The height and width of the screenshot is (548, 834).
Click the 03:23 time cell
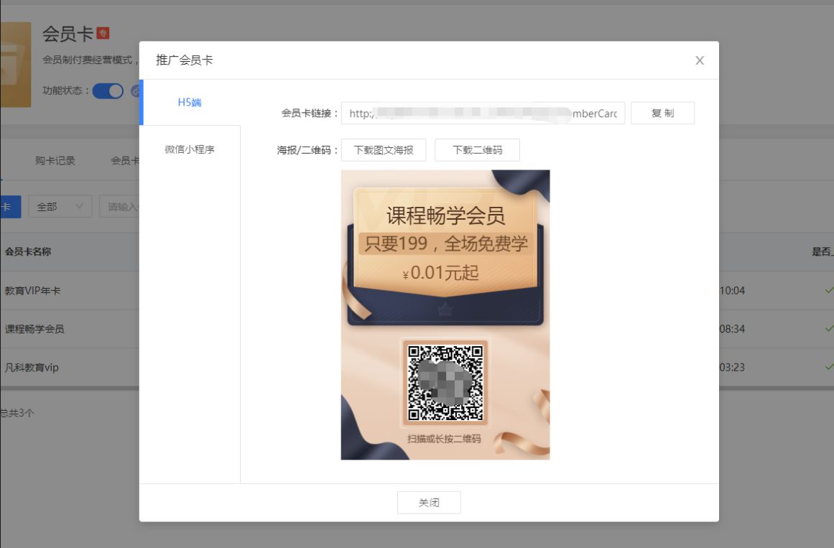[x=732, y=368]
